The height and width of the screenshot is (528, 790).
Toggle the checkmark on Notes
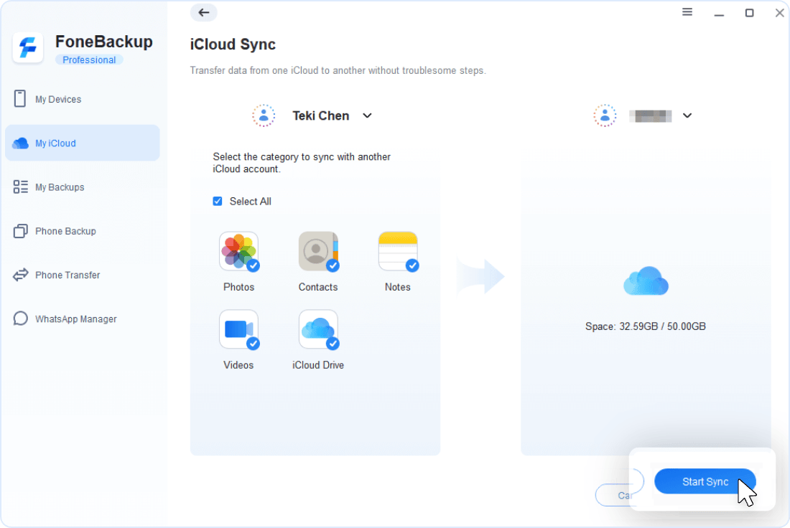[x=412, y=265]
